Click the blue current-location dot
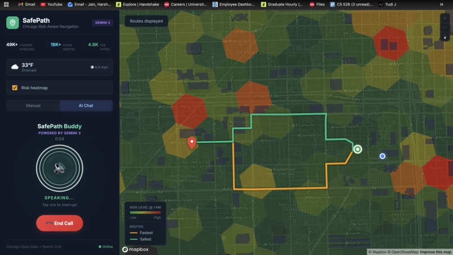 [383, 156]
